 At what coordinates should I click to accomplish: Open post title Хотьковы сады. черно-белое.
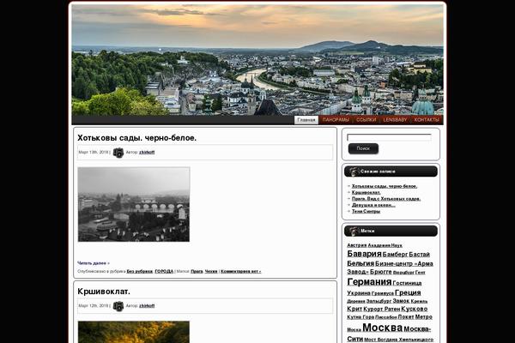click(136, 138)
